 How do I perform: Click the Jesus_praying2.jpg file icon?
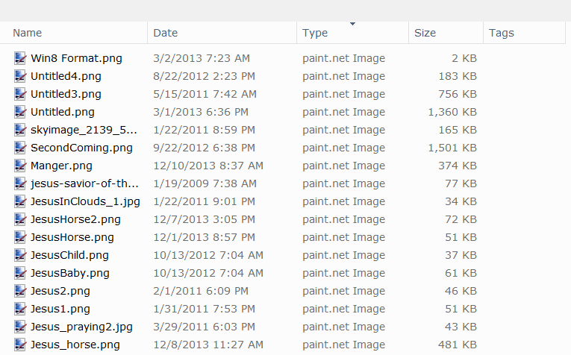click(x=20, y=327)
